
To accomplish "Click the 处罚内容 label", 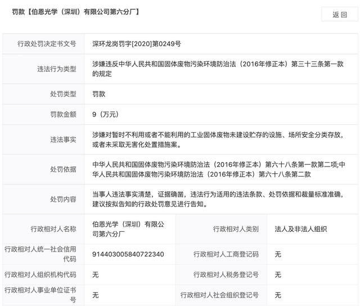I will 63,199.
